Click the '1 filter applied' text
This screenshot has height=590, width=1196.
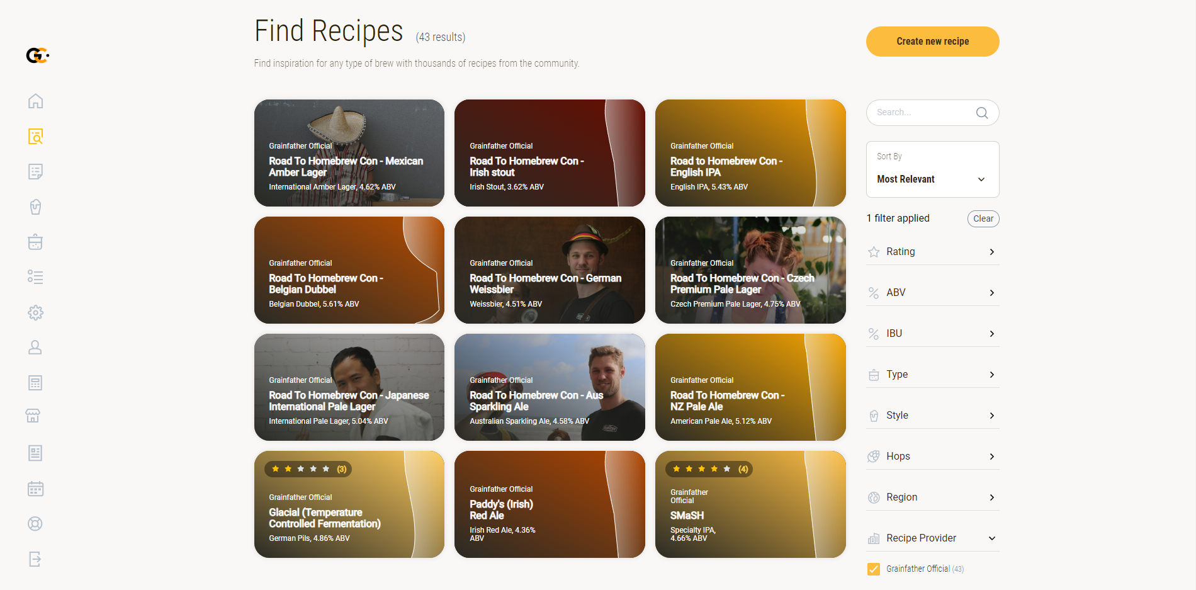tap(898, 218)
